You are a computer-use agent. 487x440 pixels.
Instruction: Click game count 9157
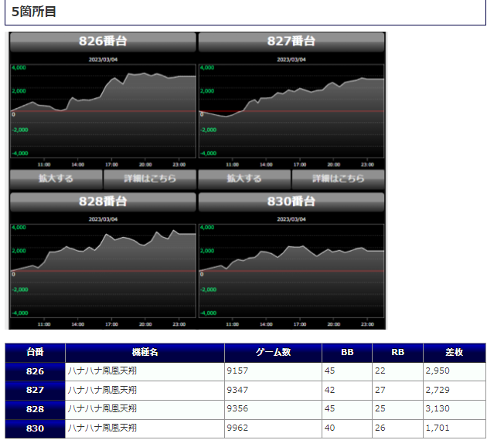pos(237,371)
